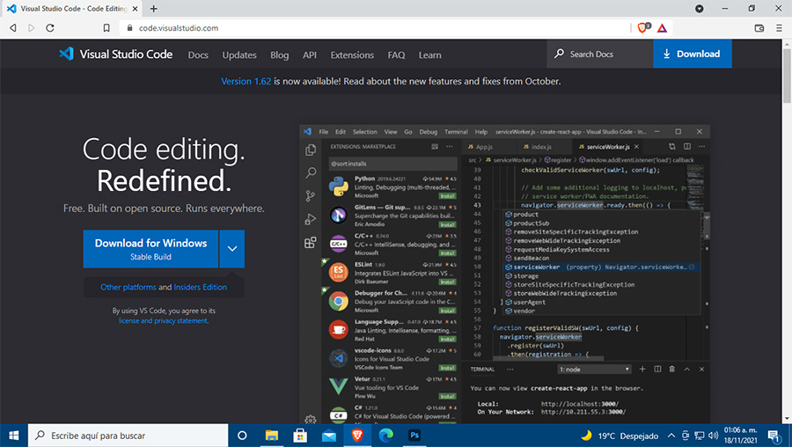Click the browser forward arrow
Screen dimensions: 792x447
click(32, 28)
